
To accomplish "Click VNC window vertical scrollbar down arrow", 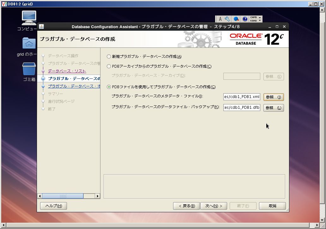I will (x=322, y=220).
